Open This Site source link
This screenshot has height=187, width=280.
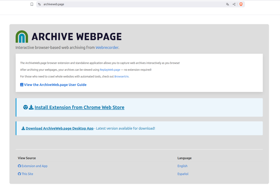[x=27, y=174]
